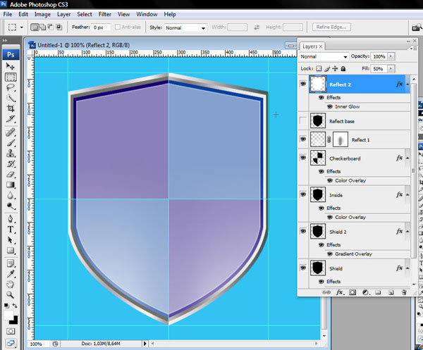Select the Path Selection tool
Image resolution: width=423 pixels, height=350 pixels.
tap(11, 240)
